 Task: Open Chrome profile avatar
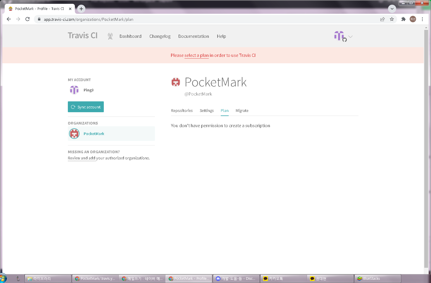(413, 19)
